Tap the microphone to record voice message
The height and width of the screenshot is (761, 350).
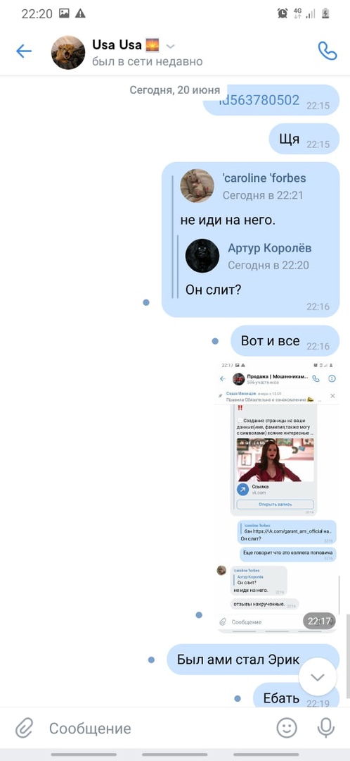(326, 727)
